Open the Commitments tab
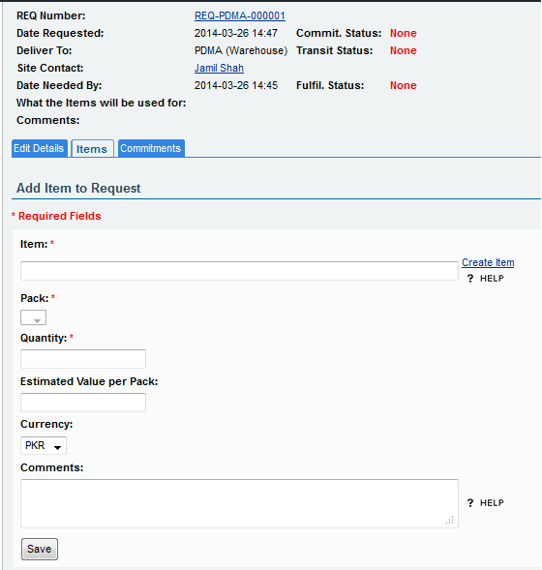This screenshot has height=570, width=542. 151,148
